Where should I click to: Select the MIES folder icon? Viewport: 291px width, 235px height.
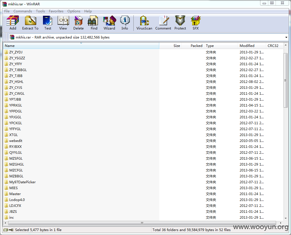click(x=6, y=188)
